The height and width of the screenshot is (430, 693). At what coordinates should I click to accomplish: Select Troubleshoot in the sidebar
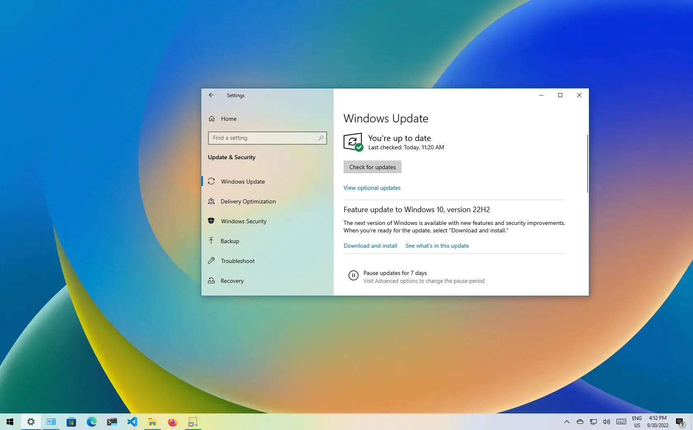pos(237,261)
